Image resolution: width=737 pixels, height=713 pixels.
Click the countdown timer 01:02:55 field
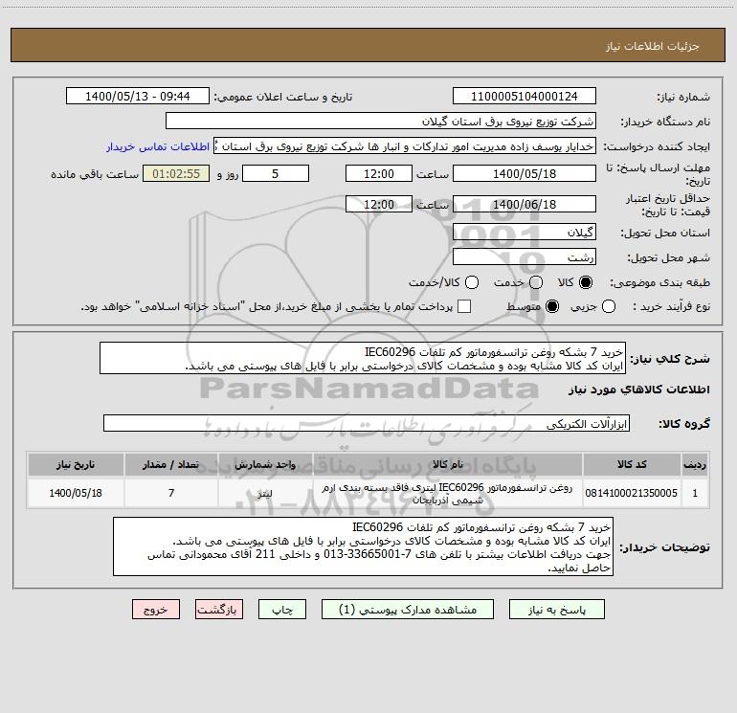(x=176, y=174)
